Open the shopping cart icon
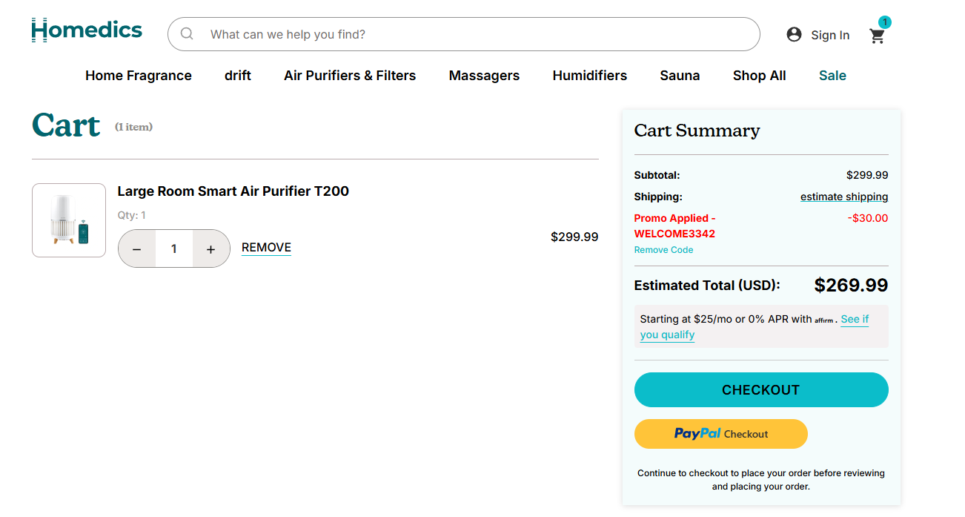965x517 pixels. [x=878, y=36]
